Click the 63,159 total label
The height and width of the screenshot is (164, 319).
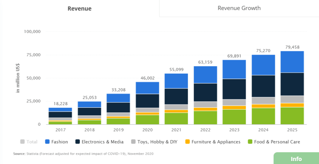click(x=205, y=62)
